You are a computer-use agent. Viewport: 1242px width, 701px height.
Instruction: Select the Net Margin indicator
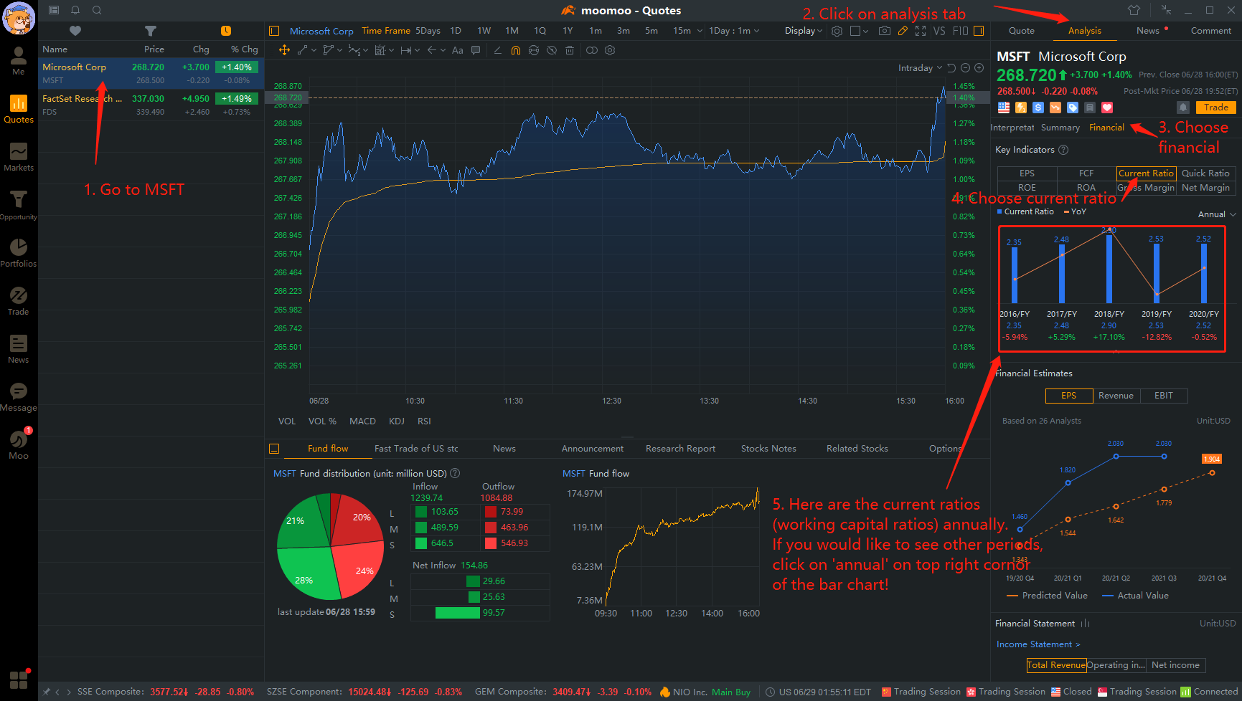tap(1205, 188)
